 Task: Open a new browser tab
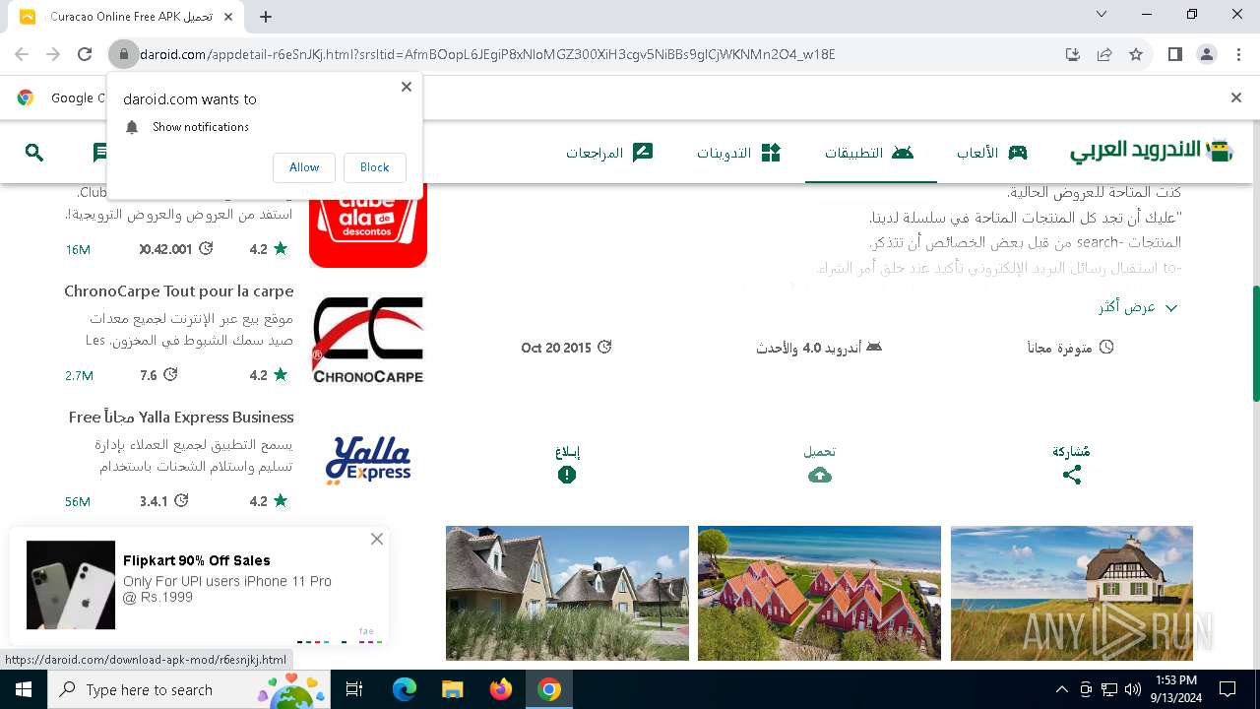(266, 17)
